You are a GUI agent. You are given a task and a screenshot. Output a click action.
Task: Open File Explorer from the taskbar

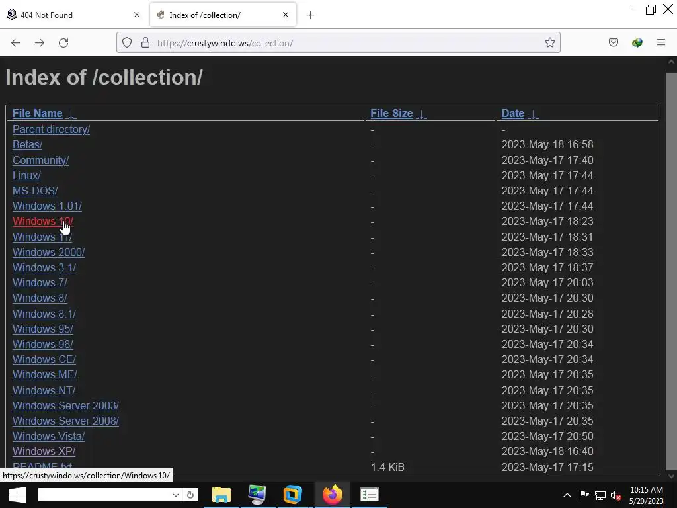(221, 495)
